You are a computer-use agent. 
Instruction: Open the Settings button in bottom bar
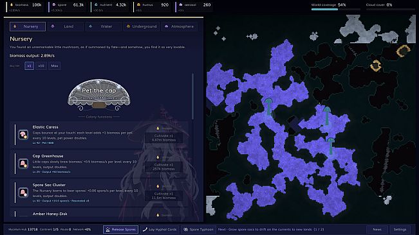(x=400, y=229)
